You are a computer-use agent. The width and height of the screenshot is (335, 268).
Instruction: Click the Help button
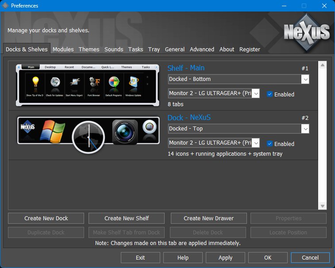[183, 257]
